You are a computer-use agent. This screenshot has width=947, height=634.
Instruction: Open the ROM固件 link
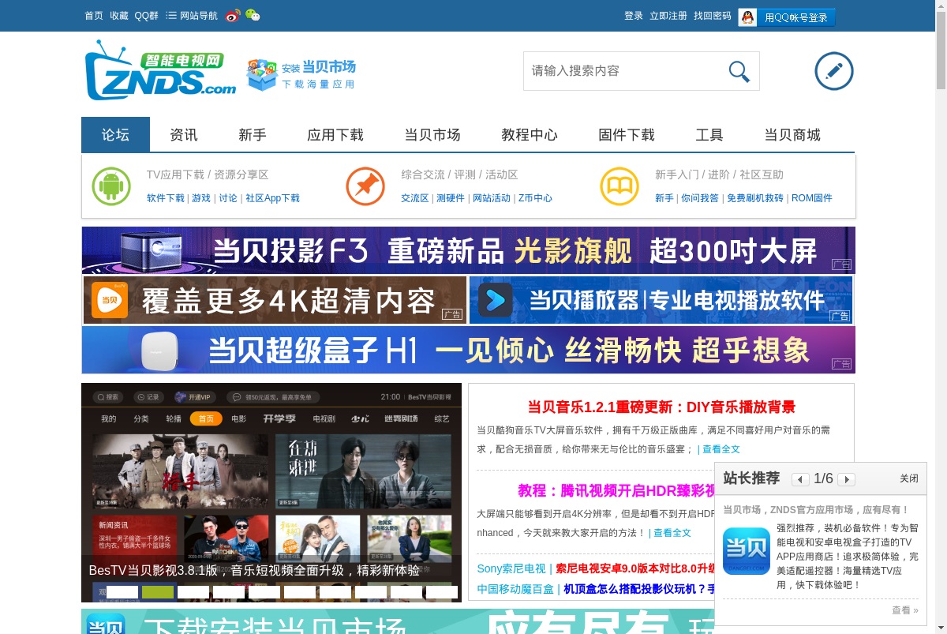[x=812, y=198]
